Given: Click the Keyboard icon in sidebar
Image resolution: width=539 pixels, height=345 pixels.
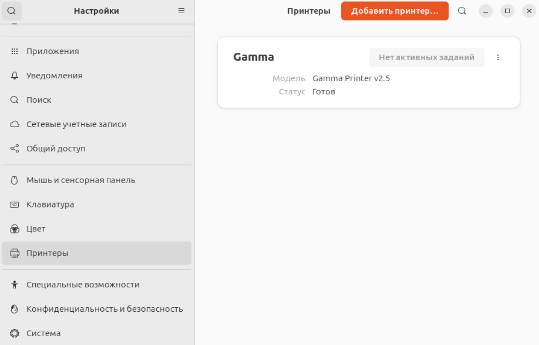Looking at the screenshot, I should (x=15, y=205).
